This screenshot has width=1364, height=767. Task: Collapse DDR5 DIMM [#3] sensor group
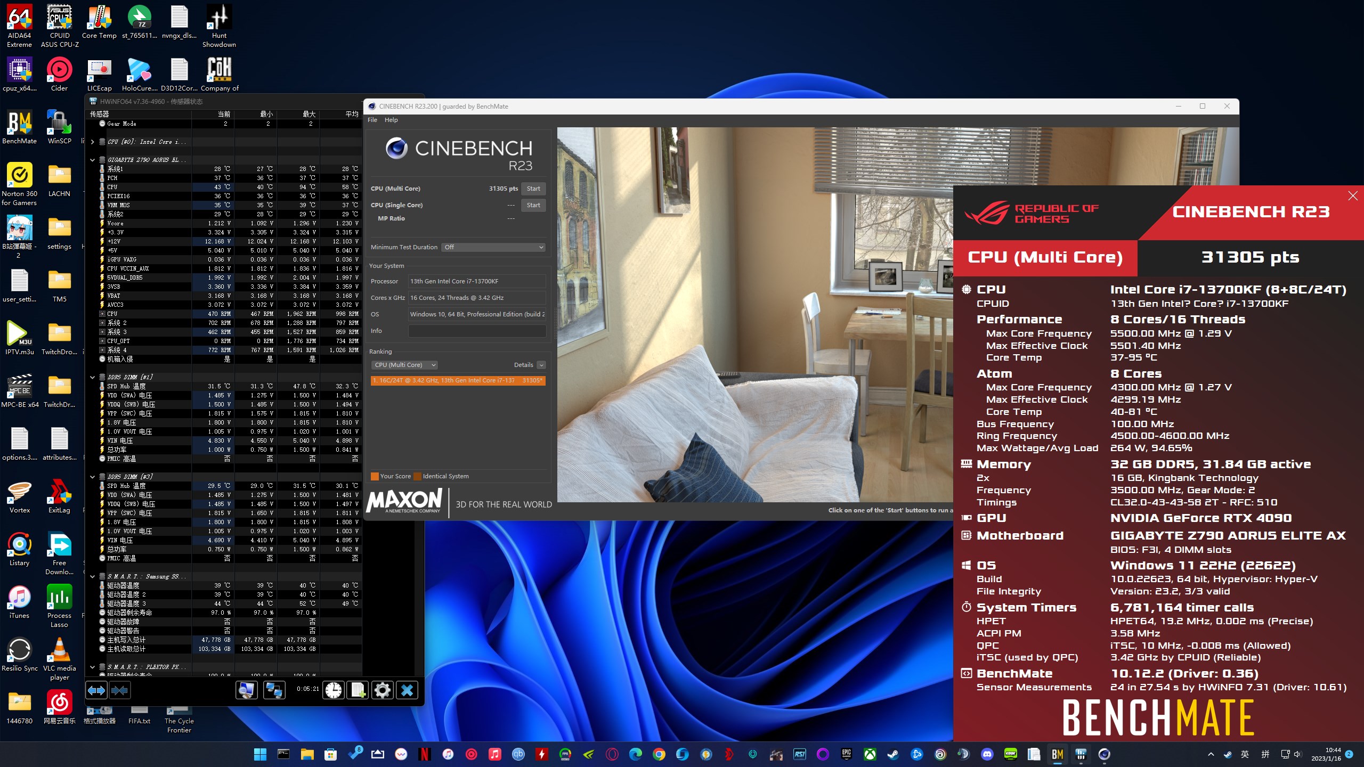coord(92,477)
